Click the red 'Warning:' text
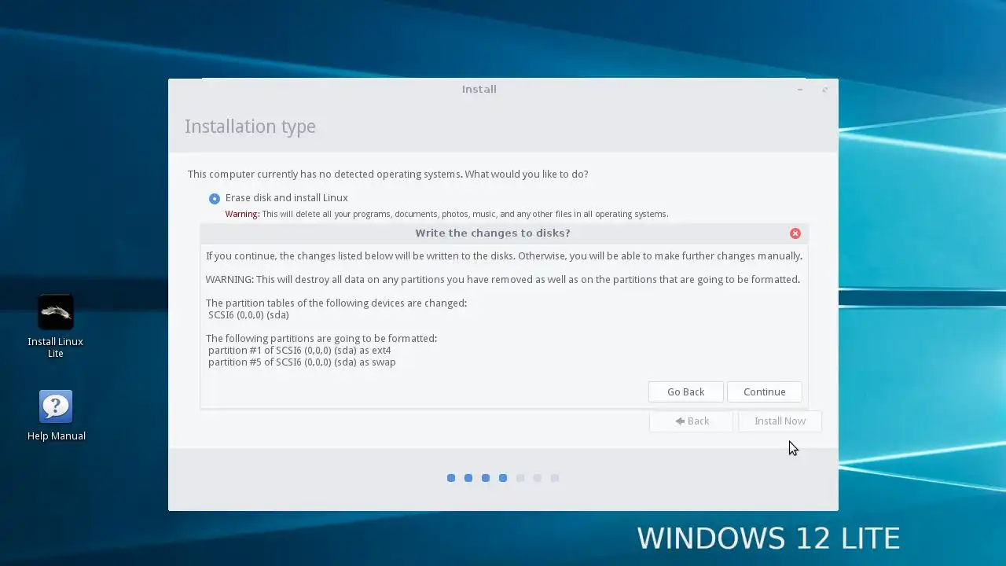This screenshot has width=1006, height=566. tap(242, 214)
